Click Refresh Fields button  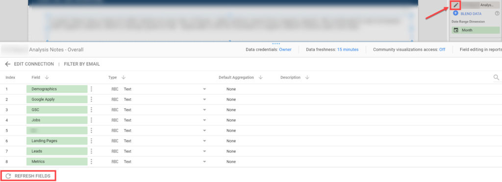pos(28,176)
